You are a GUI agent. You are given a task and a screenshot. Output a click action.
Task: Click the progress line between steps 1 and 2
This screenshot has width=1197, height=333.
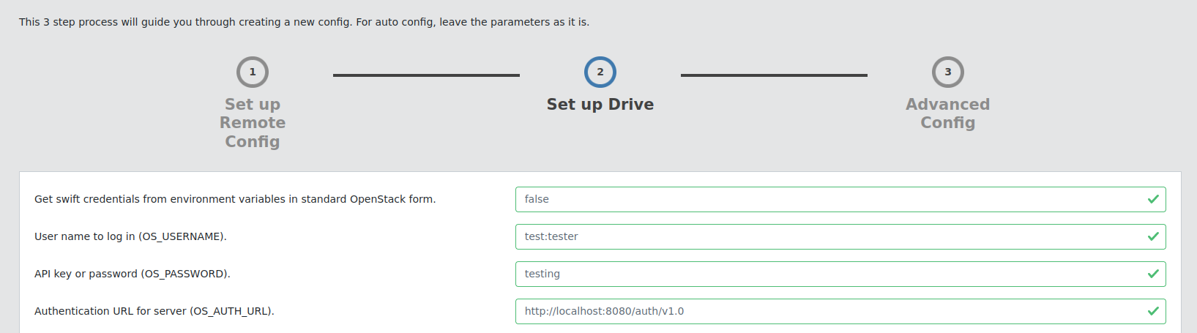[x=426, y=75]
